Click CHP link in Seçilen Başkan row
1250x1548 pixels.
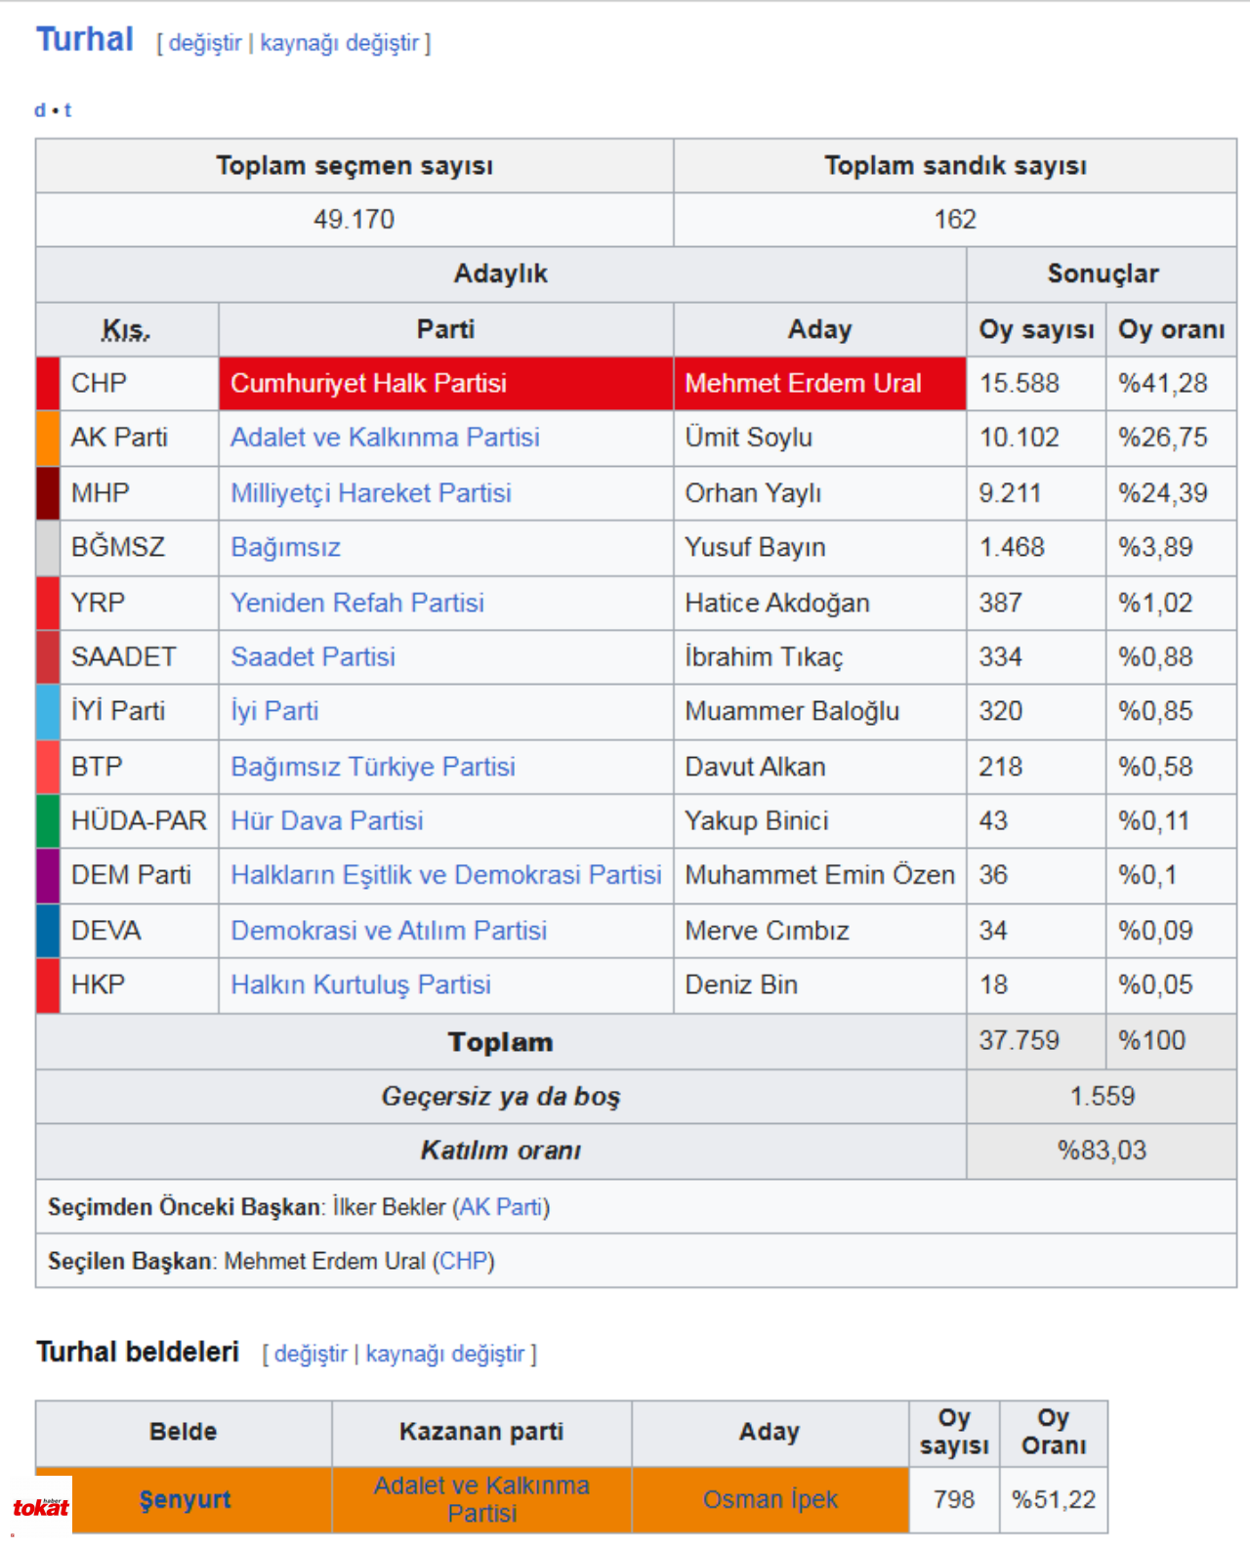coord(463,1261)
